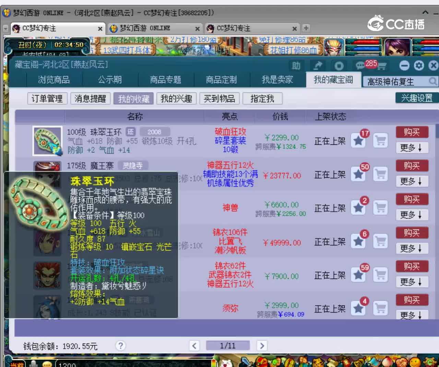Viewport: 439px width, 367px height.
Task: Select 我的藏宝阁 tab
Action: (333, 80)
